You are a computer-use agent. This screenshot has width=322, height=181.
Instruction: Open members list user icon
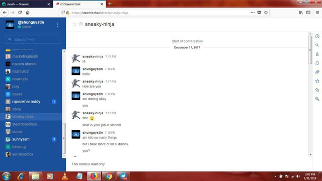317,54
